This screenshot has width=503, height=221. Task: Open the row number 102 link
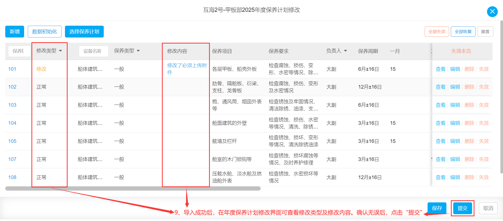(12, 87)
